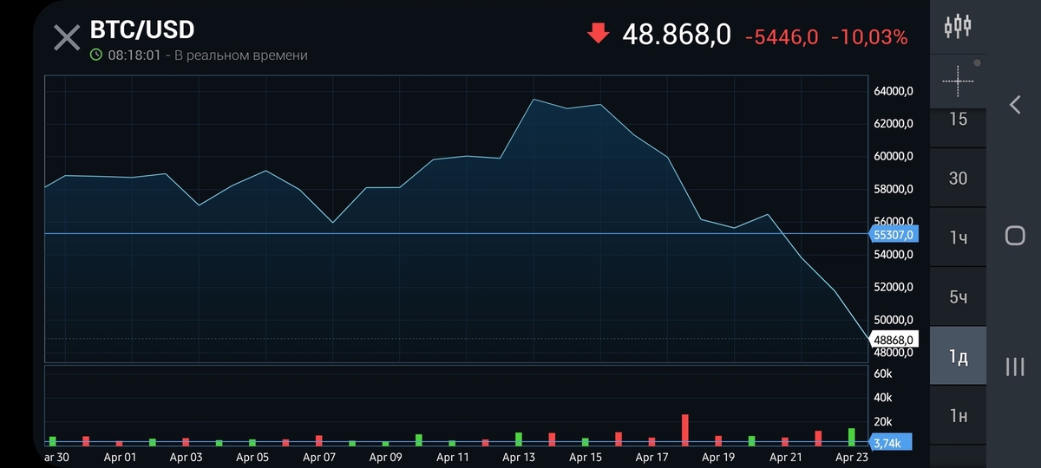Screen dimensions: 1041x468
Task: Click the 40k volume axis label
Action: pos(883,398)
